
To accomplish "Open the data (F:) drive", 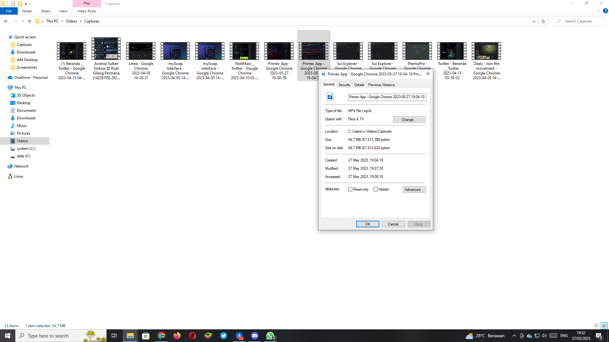I will 23,156.
